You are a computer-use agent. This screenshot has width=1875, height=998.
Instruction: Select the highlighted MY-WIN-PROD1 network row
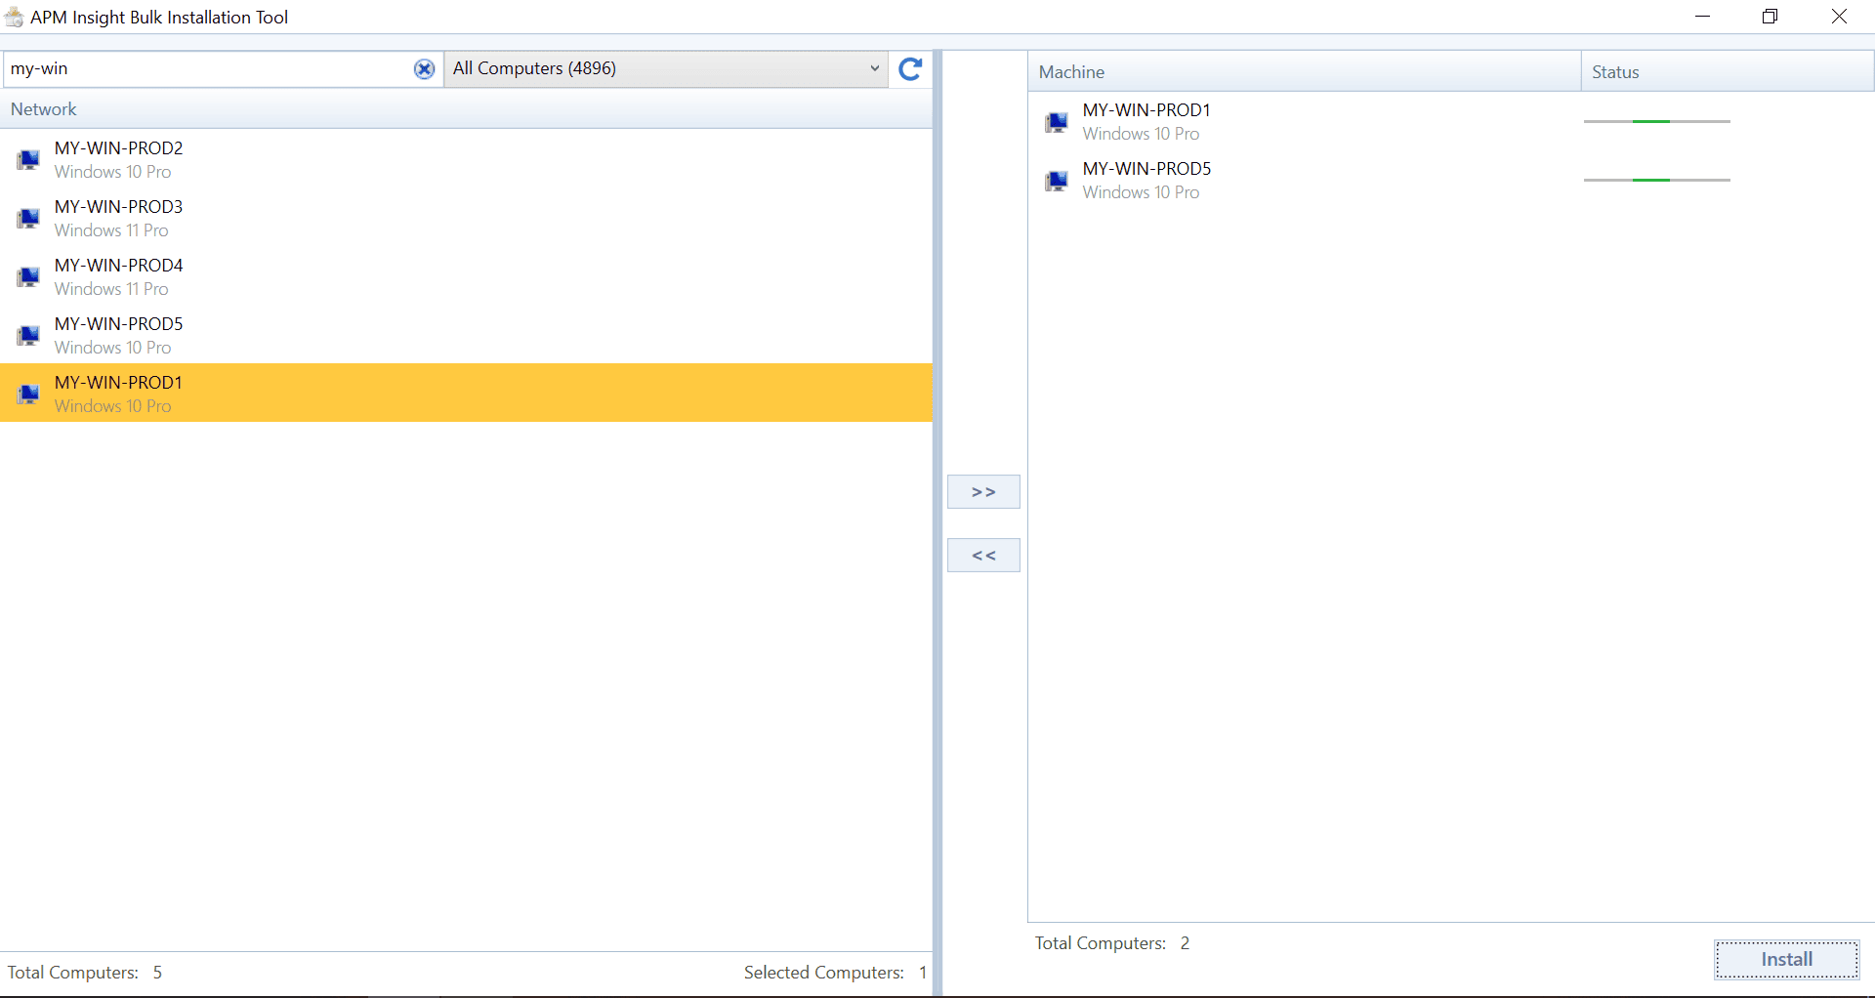466,393
